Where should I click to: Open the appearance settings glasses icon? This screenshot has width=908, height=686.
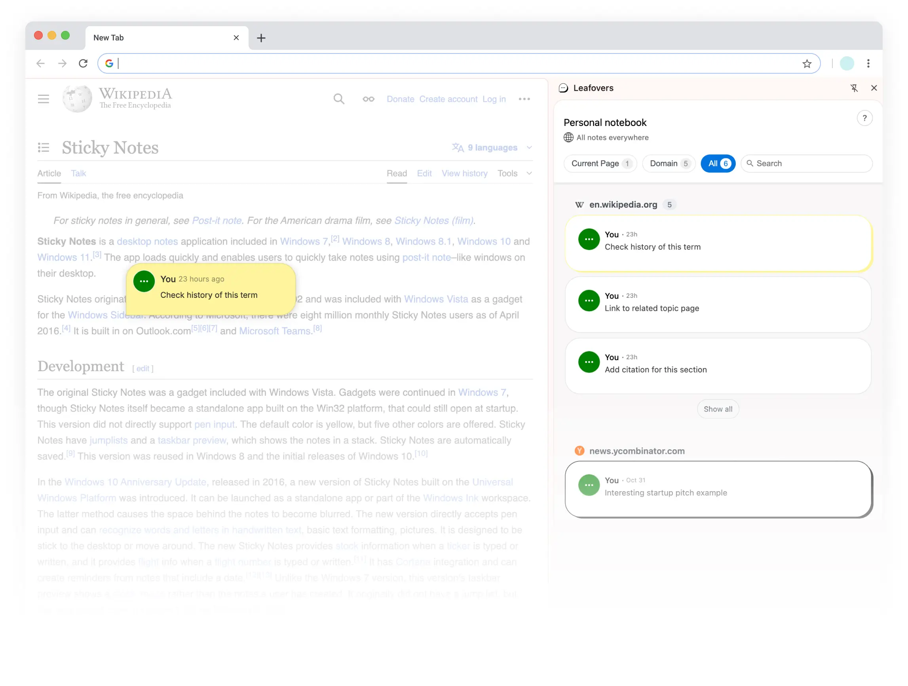(368, 99)
